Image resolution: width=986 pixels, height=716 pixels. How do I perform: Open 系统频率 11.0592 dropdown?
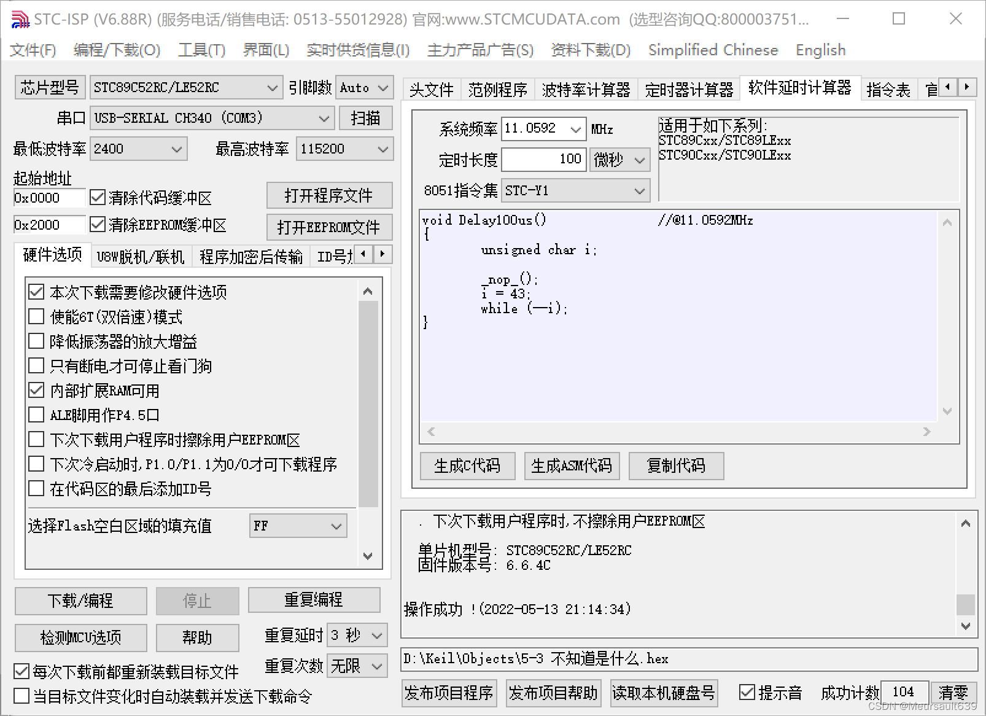pos(543,129)
